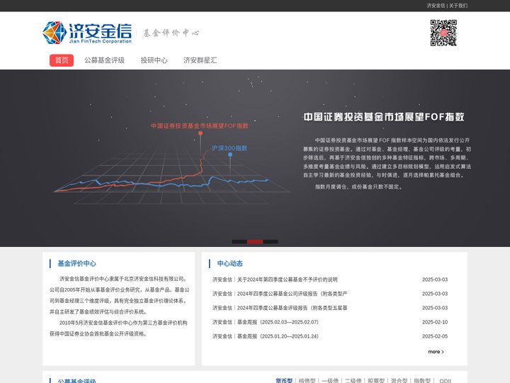Screen dimensions: 510x383
Task: Open 基金周报 (2025.01.20—2025.01.24)
Action: click(266, 336)
